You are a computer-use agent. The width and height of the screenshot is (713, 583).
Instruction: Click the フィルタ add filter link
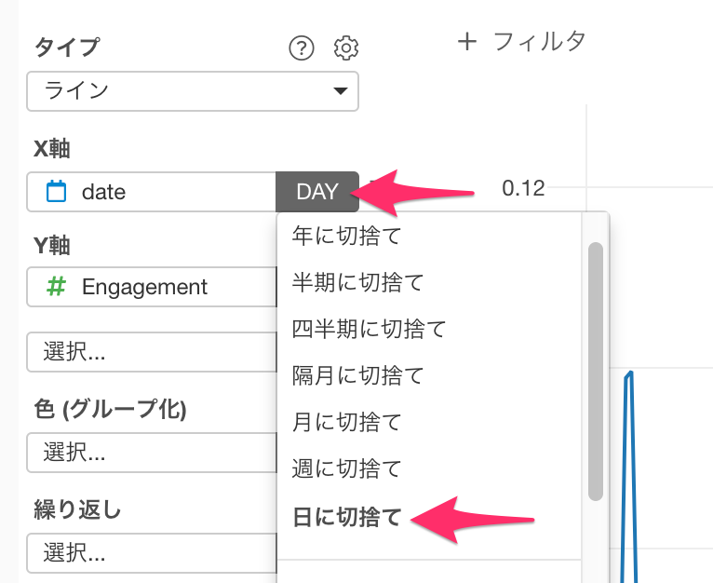[539, 42]
